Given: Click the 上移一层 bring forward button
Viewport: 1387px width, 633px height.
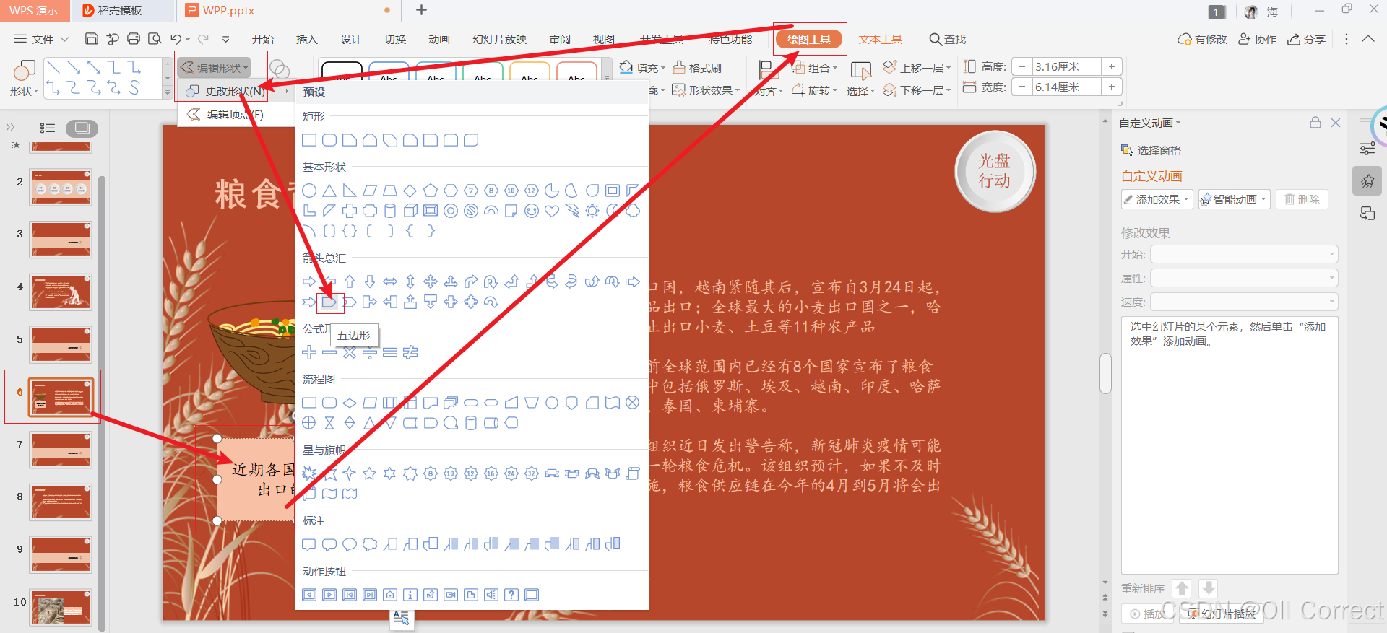Looking at the screenshot, I should click(x=917, y=68).
